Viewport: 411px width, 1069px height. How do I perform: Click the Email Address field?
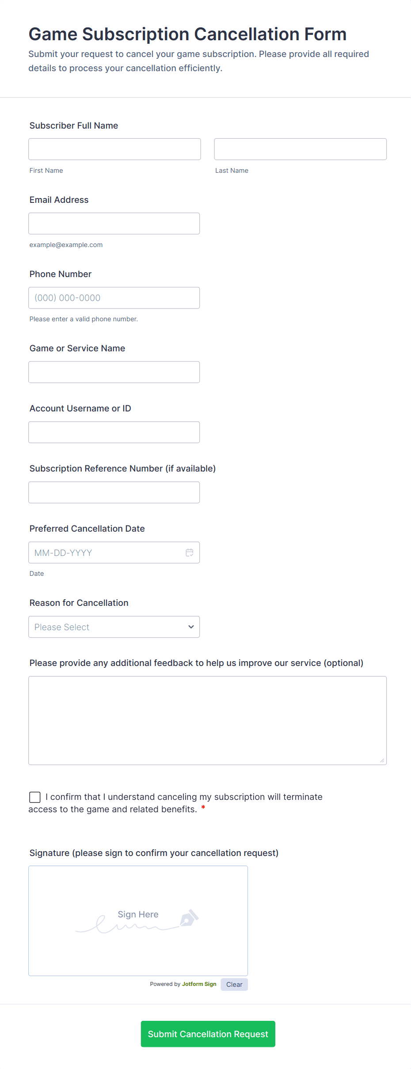click(114, 223)
